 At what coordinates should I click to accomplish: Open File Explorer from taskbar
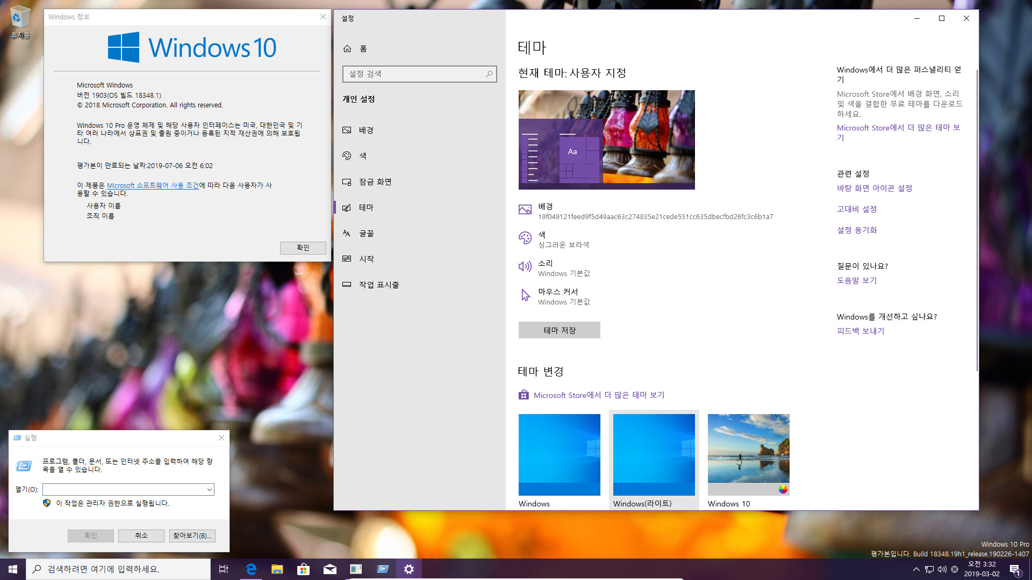[x=277, y=569]
